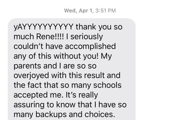The image size is (180, 120).
Task: Click the word overjoyed in message
Action: click(31, 76)
